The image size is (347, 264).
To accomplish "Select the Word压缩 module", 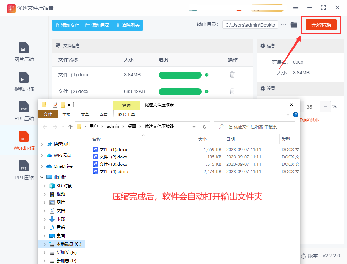I will click(24, 140).
